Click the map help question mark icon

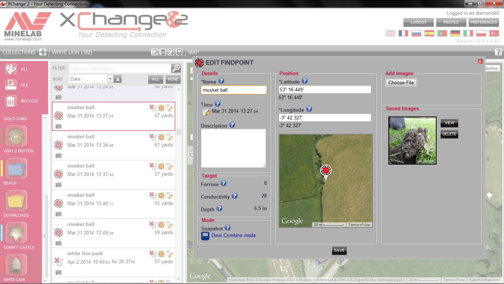498,52
